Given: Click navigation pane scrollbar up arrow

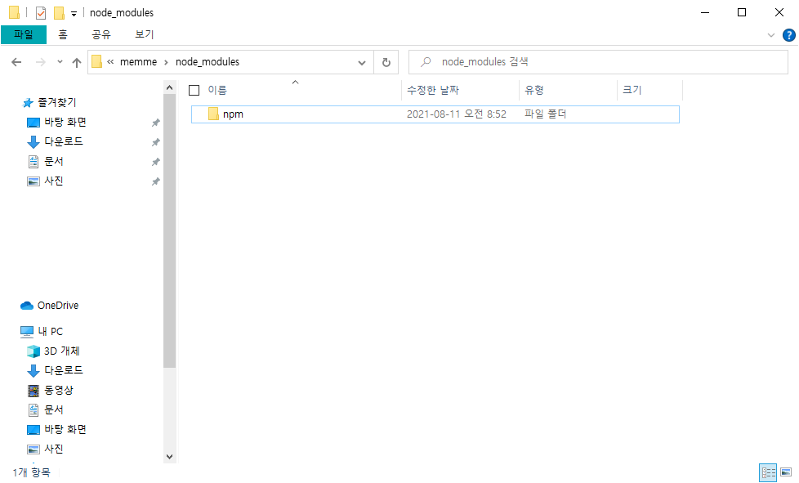Looking at the screenshot, I should tap(170, 87).
